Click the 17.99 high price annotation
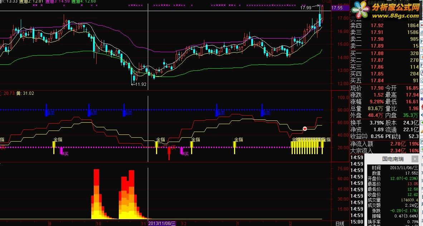 coord(306,8)
